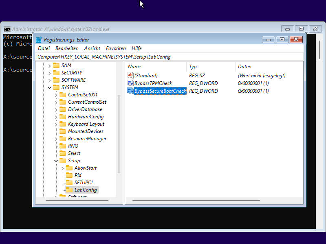Click the DWORD icon beside BypassTPMCheck
The width and height of the screenshot is (326, 244).
coord(130,83)
